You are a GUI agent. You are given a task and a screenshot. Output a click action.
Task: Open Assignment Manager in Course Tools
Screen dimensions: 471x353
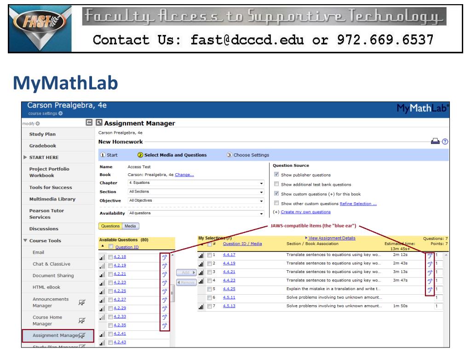57,336
